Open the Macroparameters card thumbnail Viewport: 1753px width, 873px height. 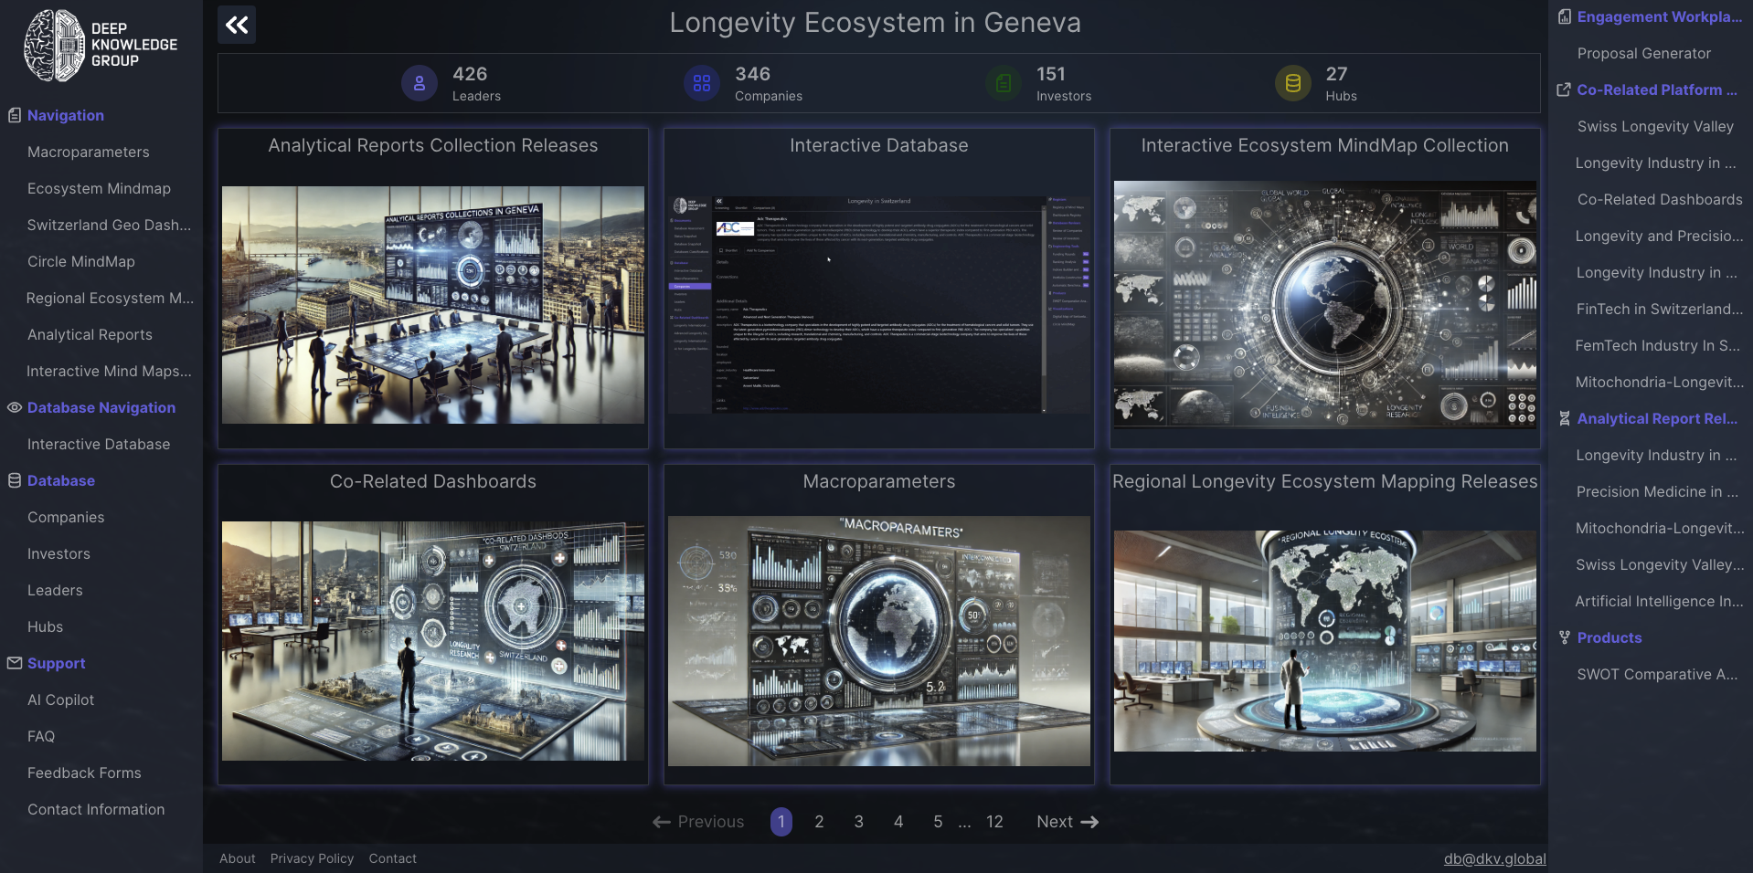pyautogui.click(x=878, y=640)
